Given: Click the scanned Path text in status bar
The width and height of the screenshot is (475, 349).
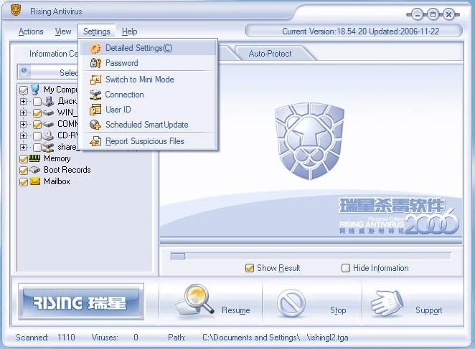Looking at the screenshot, I should 275,338.
